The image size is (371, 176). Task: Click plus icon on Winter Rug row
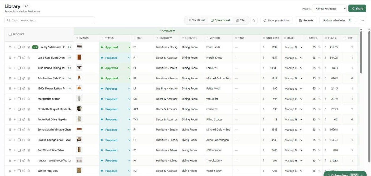[15, 171]
